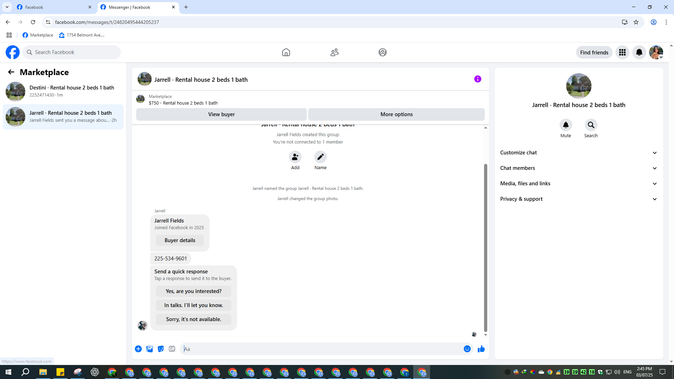The width and height of the screenshot is (674, 379).
Task: Open the Facebook menu grid icon
Action: point(622,52)
